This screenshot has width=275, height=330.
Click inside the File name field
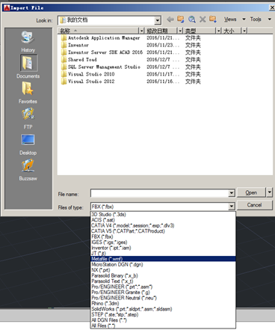[x=159, y=193]
